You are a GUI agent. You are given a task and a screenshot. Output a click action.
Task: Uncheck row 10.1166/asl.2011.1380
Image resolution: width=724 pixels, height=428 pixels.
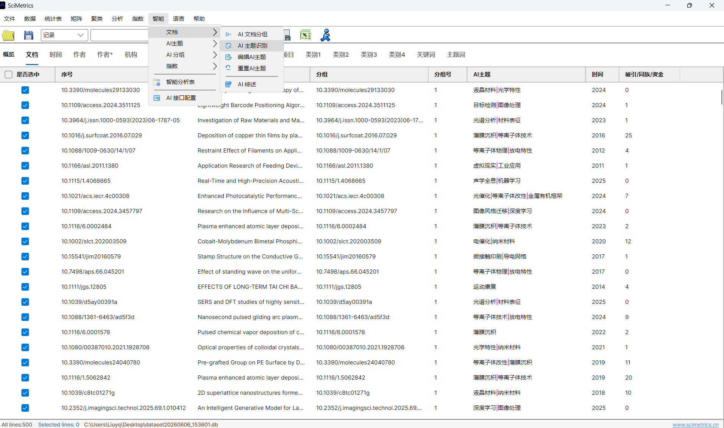25,166
